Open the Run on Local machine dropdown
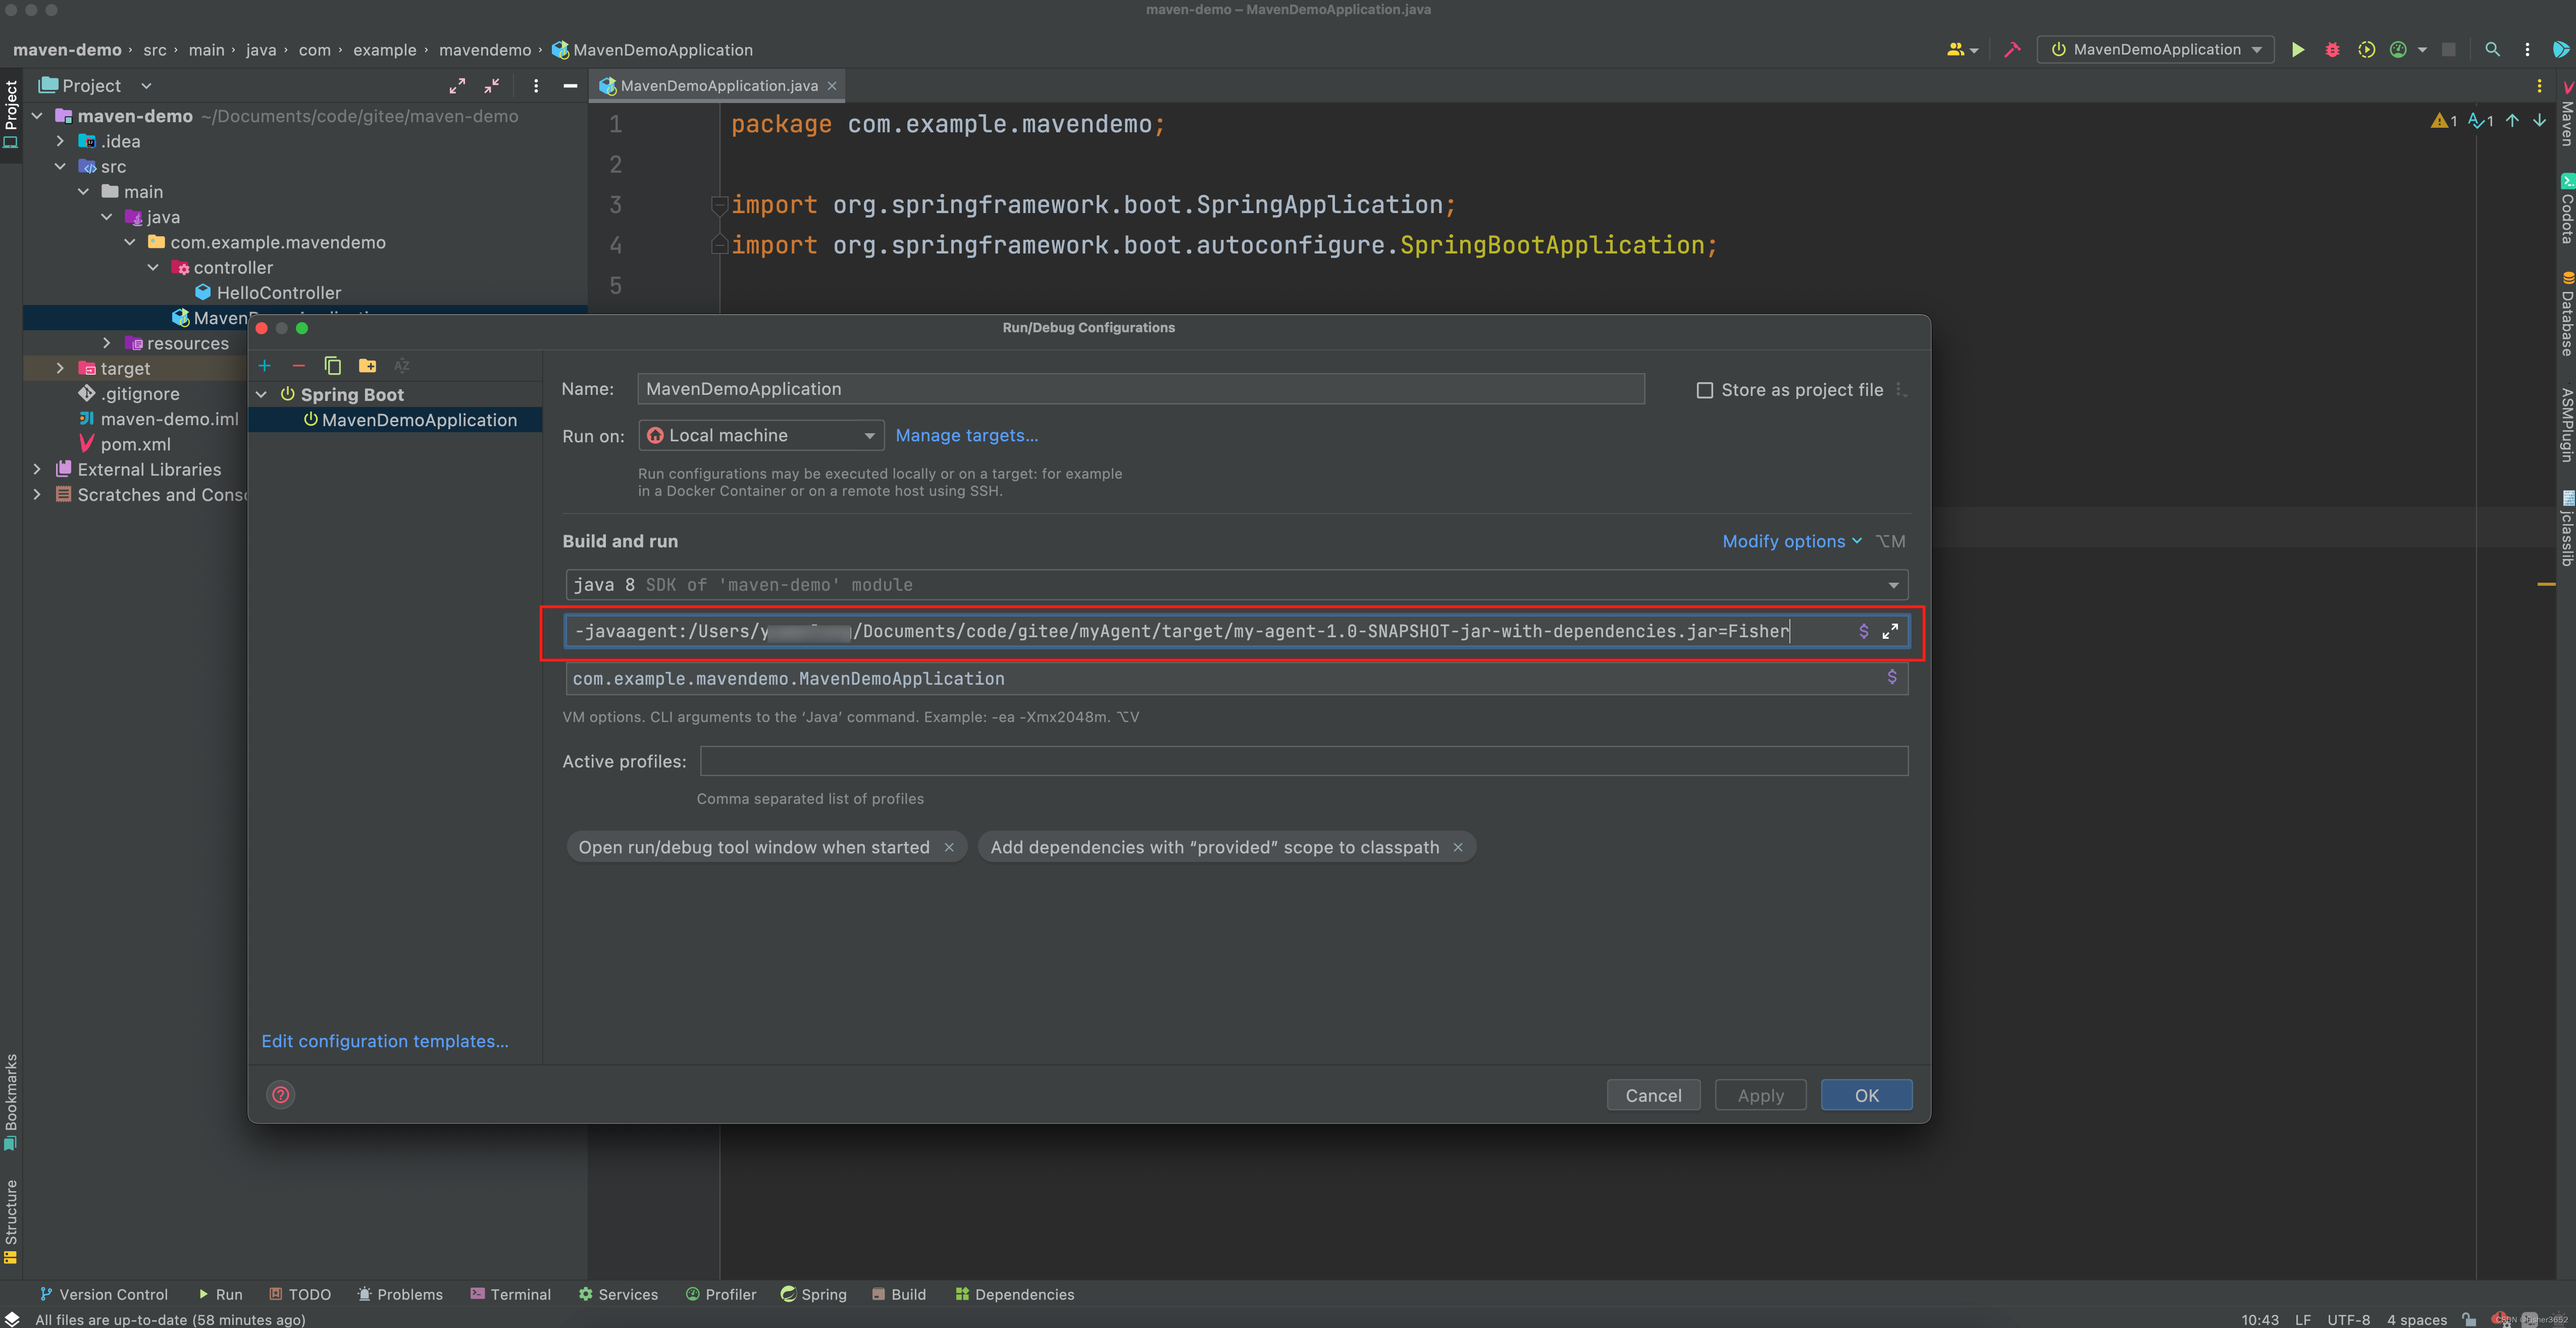Screen dimensions: 2576x1328 coord(761,435)
